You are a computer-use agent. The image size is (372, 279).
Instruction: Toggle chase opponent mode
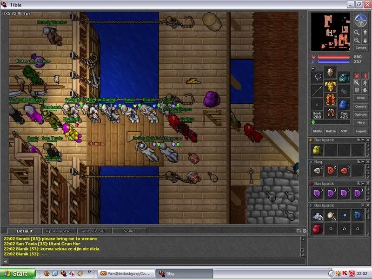coord(365,83)
